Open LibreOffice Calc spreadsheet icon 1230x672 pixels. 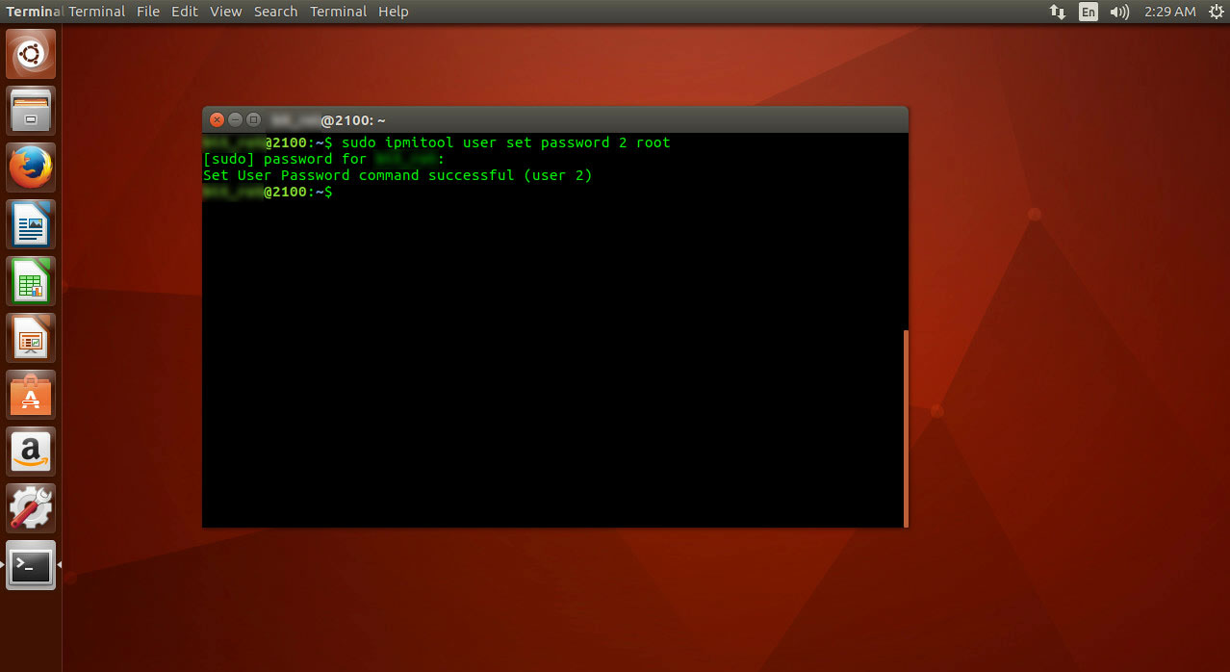[x=31, y=281]
